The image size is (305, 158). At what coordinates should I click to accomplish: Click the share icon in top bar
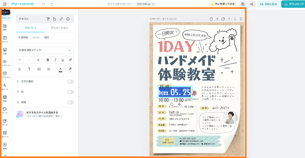(252, 4)
